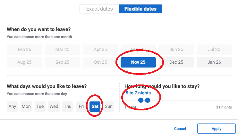Toggle the Nov 25 month option
The height and width of the screenshot is (136, 238).
tap(138, 62)
